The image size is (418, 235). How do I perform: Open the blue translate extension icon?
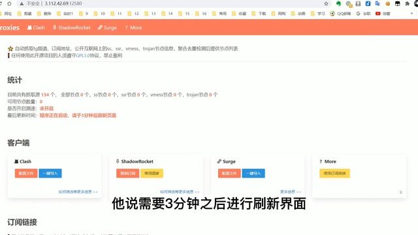coord(378,4)
